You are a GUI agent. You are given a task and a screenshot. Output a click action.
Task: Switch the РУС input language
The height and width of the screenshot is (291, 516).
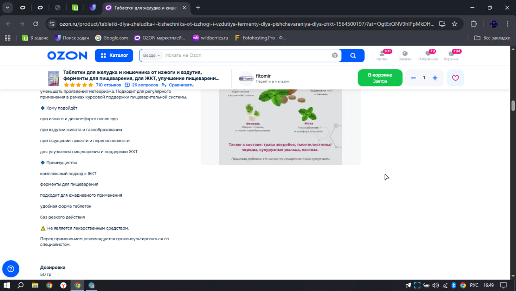[x=474, y=285]
